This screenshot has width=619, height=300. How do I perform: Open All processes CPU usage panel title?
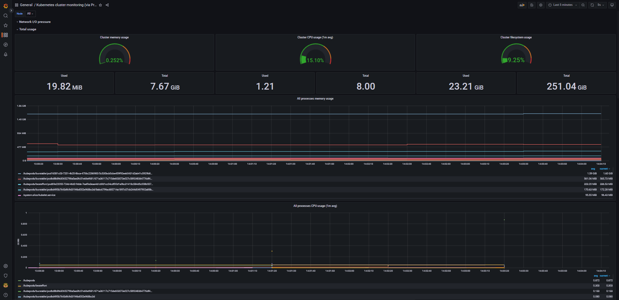click(x=315, y=206)
